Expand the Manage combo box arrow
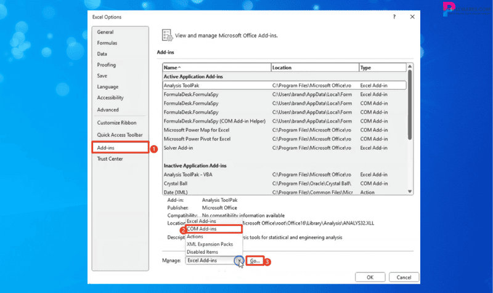 (x=238, y=261)
